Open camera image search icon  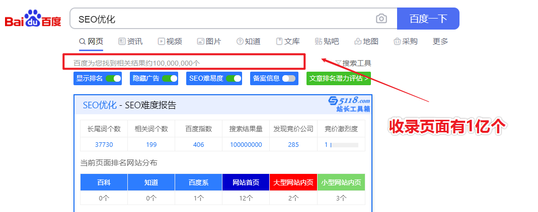[381, 19]
